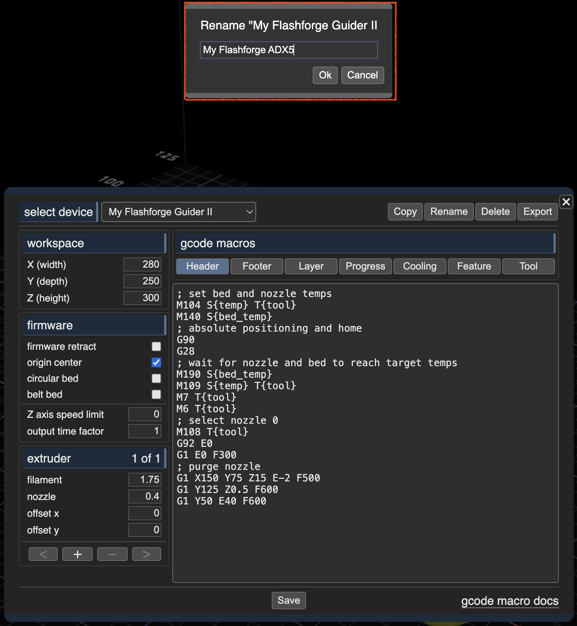Close the device settings panel
Viewport: 577px width, 626px height.
pos(566,202)
